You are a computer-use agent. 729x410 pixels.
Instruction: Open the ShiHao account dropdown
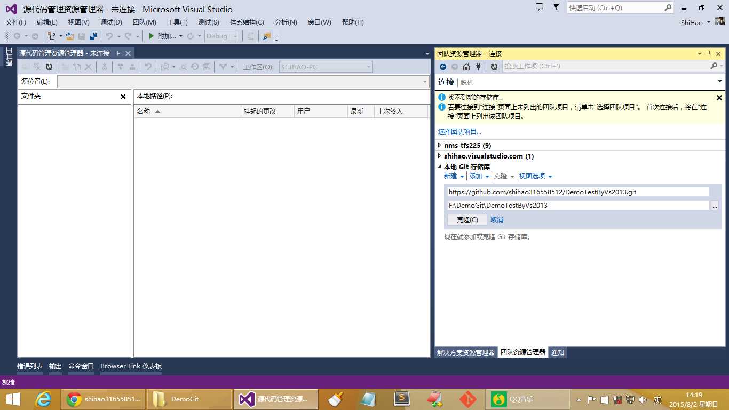click(x=695, y=22)
